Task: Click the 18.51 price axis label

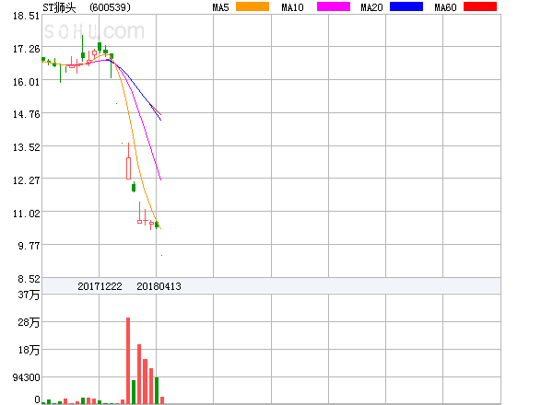Action: point(27,16)
